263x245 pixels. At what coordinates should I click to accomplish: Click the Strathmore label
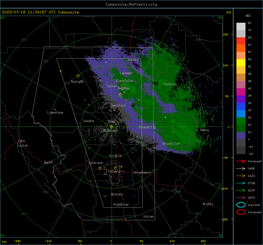pos(142,172)
